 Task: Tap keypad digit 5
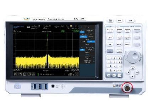pyautogui.click(x=114, y=62)
